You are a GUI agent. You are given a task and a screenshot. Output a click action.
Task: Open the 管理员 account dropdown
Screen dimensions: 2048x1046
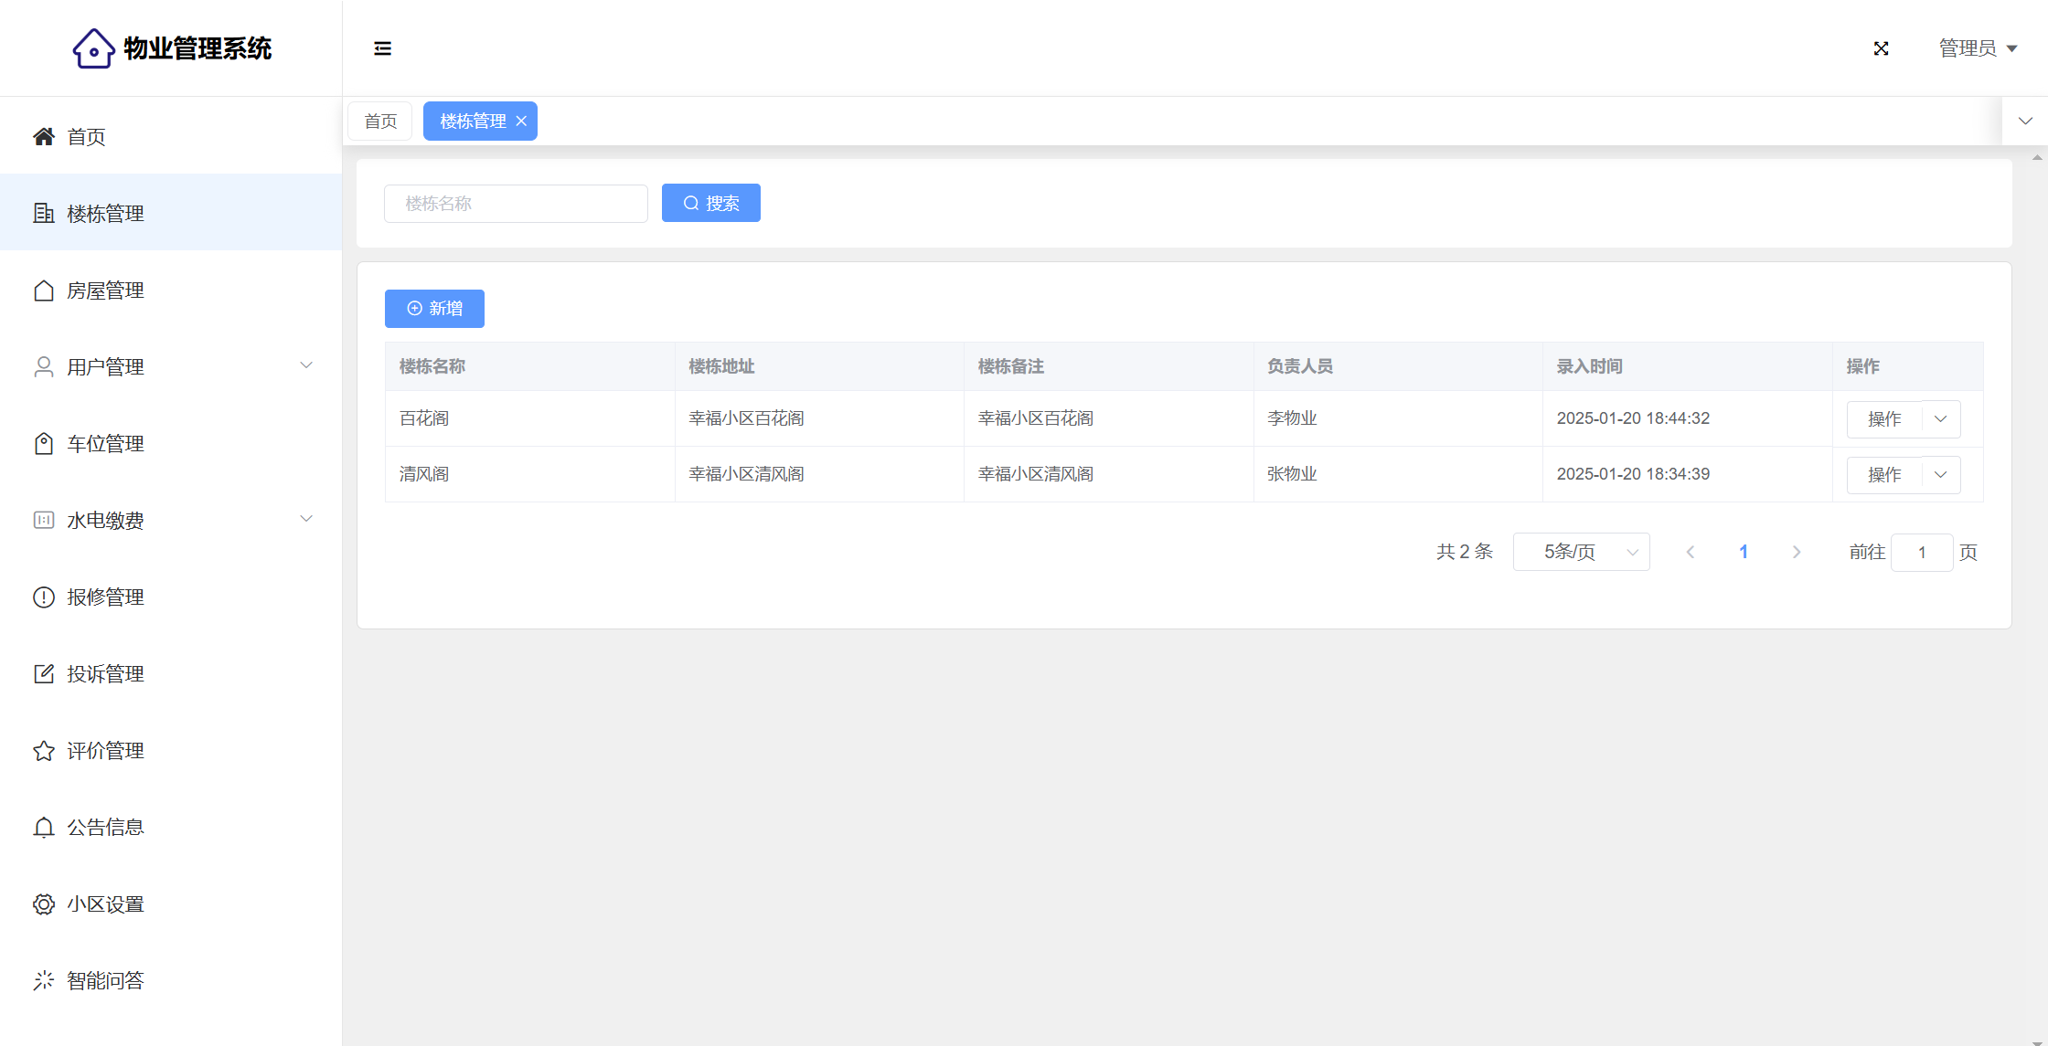[x=1978, y=48]
